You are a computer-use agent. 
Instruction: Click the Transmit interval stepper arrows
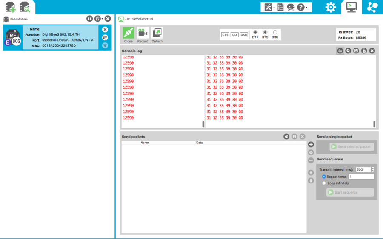372,169
